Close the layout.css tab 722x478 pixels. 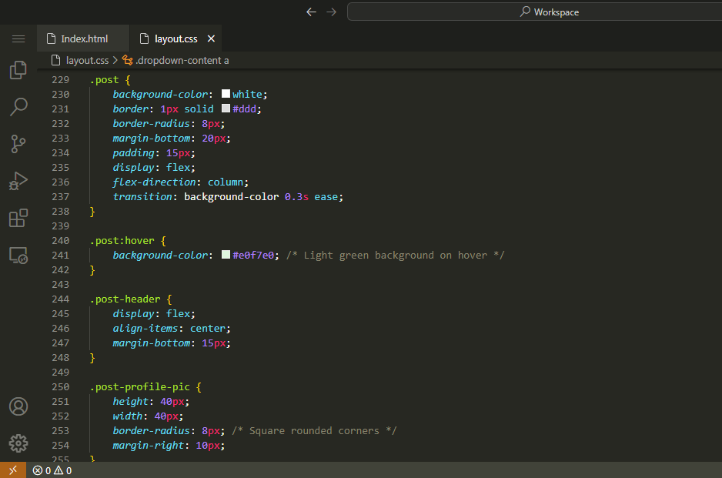coord(212,38)
